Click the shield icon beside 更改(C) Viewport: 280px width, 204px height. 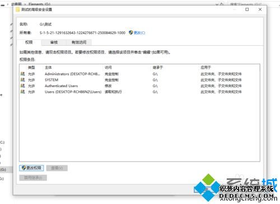[x=131, y=32]
